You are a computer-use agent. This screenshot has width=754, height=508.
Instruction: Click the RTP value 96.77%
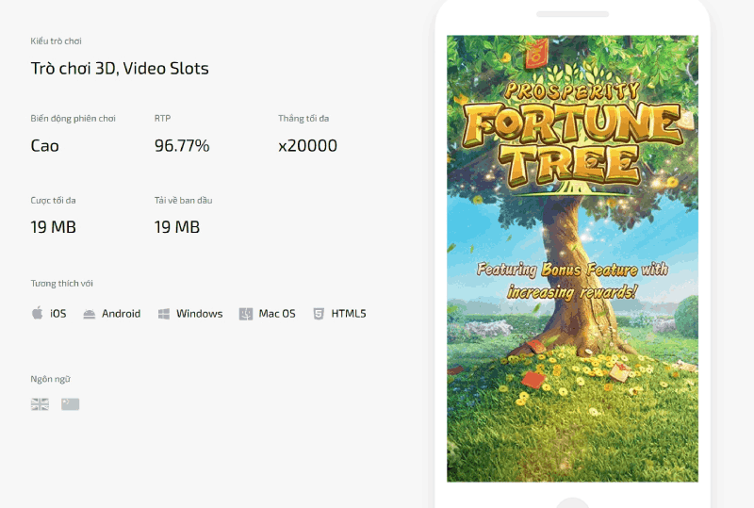pos(182,146)
